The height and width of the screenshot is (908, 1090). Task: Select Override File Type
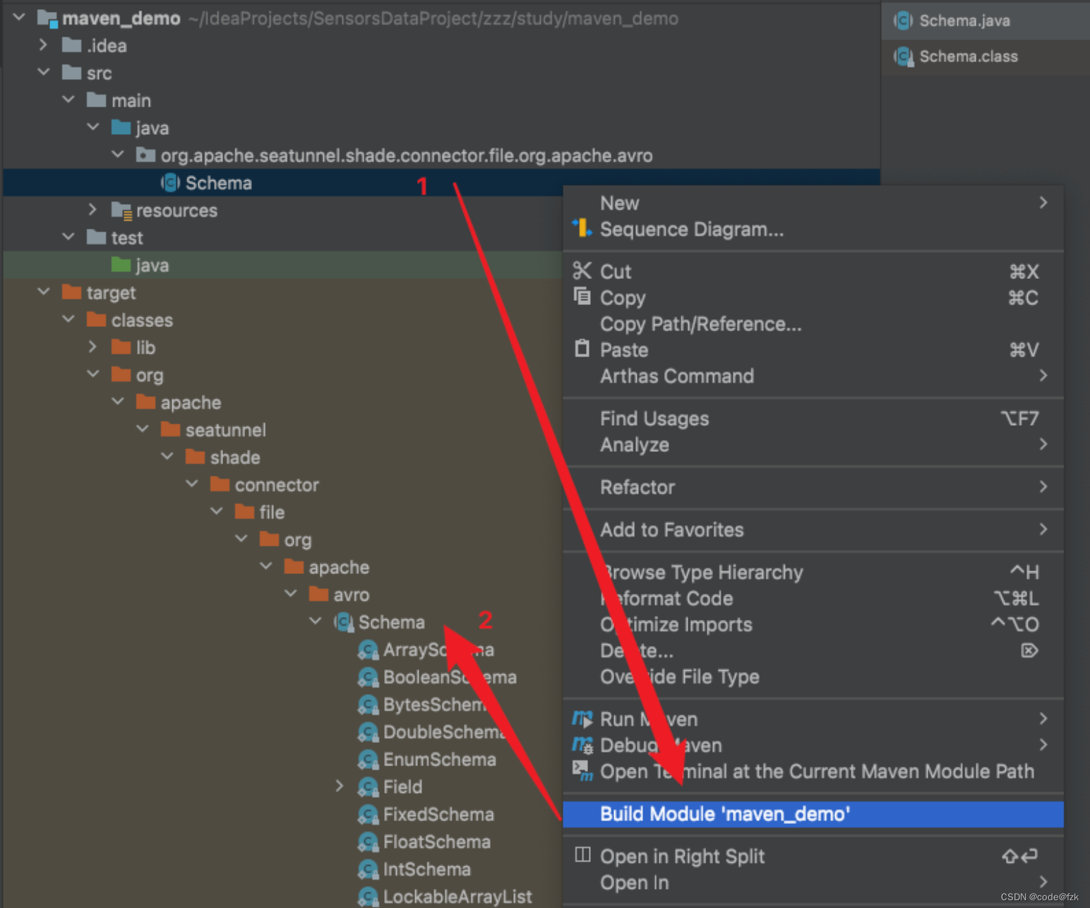coord(813,677)
